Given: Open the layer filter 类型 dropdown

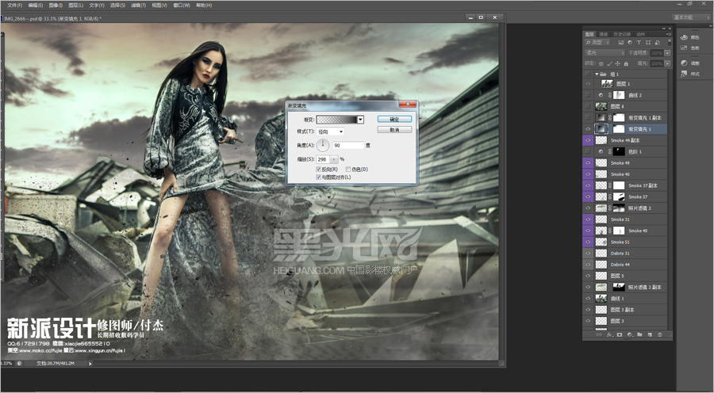Looking at the screenshot, I should [x=597, y=42].
